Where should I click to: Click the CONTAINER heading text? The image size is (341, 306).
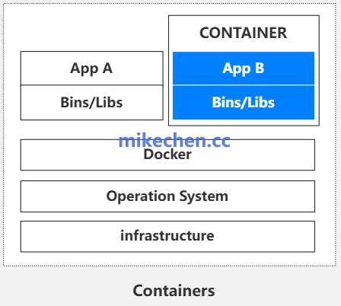pyautogui.click(x=244, y=33)
